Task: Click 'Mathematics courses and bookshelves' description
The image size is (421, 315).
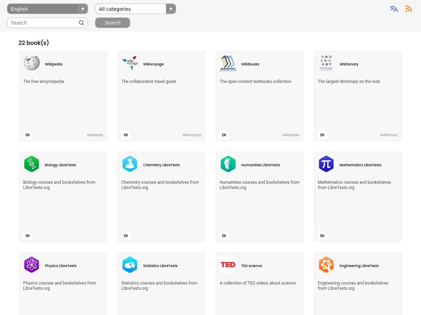Action: point(354,185)
